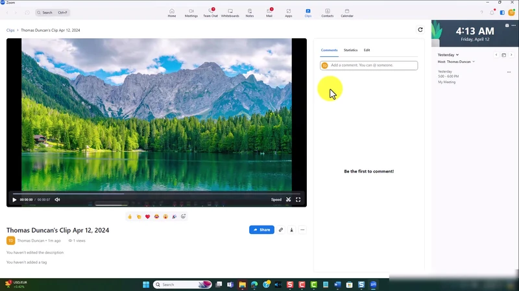Click 'You haven't edited the description' text
519x291 pixels.
click(35, 253)
